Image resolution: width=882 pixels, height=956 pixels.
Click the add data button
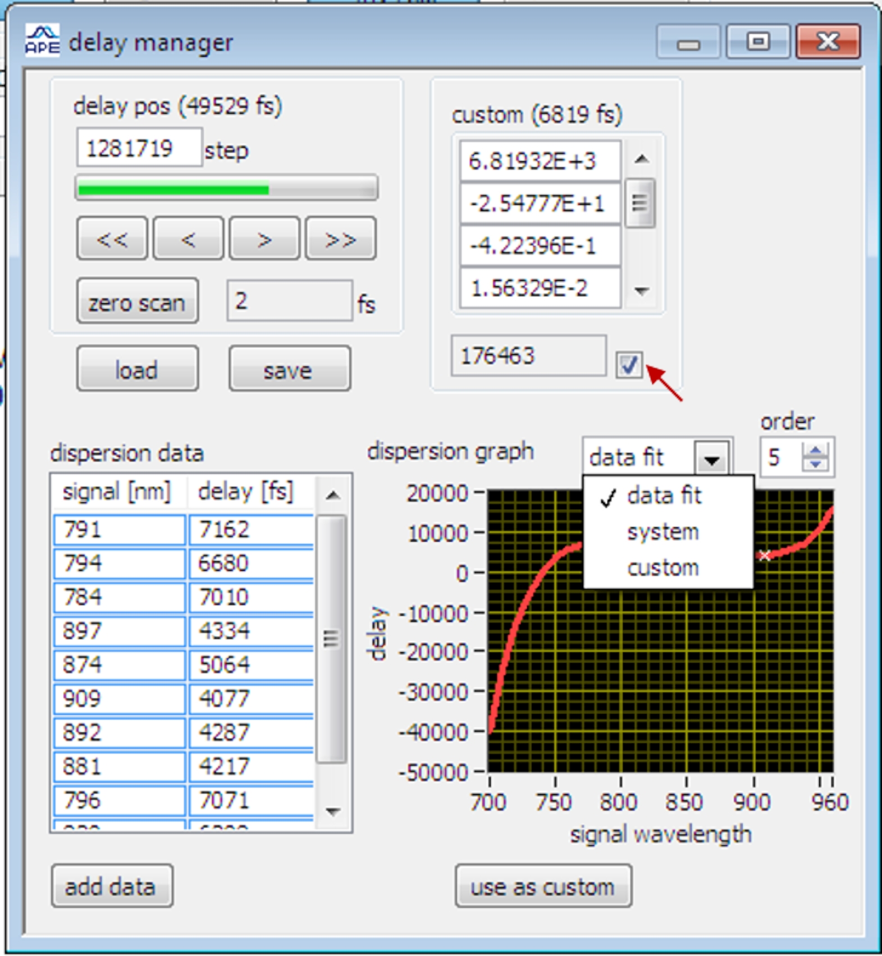(112, 886)
